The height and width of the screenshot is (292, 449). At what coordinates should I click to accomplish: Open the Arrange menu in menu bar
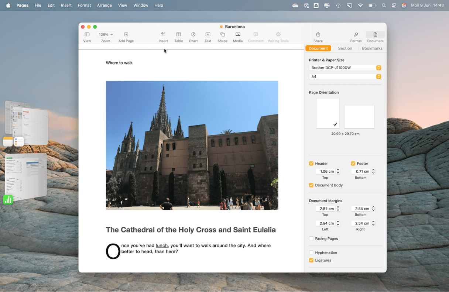(104, 6)
